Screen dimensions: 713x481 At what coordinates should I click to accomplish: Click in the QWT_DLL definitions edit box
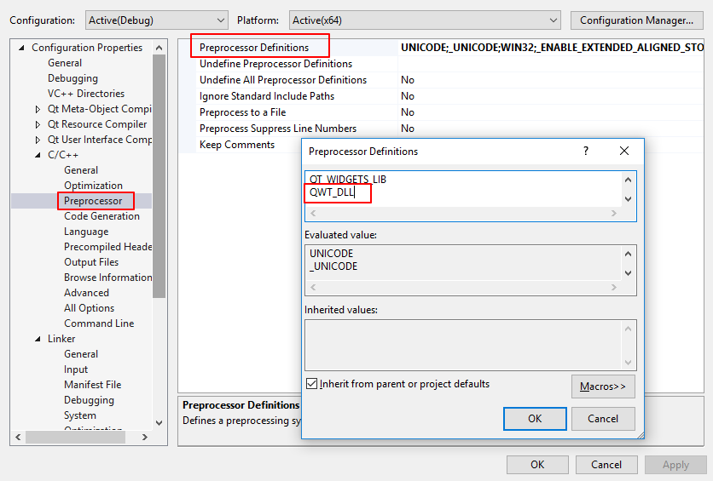click(461, 194)
